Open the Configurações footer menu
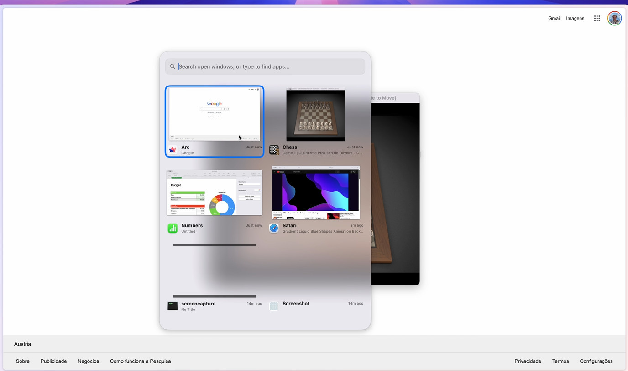This screenshot has height=371, width=628. point(596,361)
